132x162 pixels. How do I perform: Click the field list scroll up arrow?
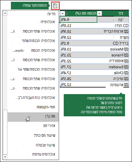[5, 13]
